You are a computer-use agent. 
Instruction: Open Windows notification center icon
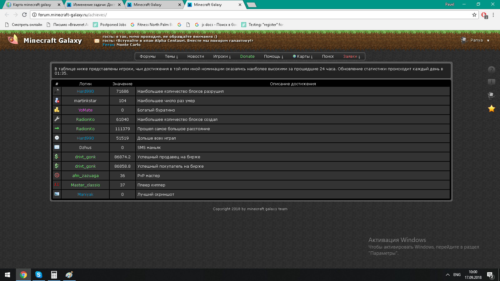click(490, 275)
